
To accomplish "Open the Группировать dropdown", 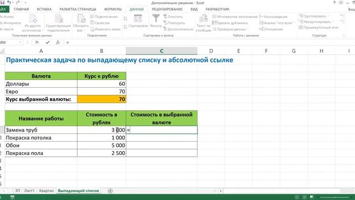I will pyautogui.click(x=313, y=16).
